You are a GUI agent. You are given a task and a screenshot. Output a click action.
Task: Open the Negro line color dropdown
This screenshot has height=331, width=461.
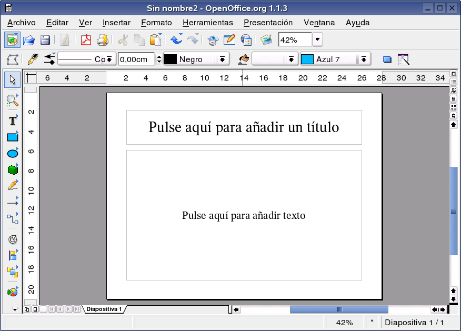[222, 59]
